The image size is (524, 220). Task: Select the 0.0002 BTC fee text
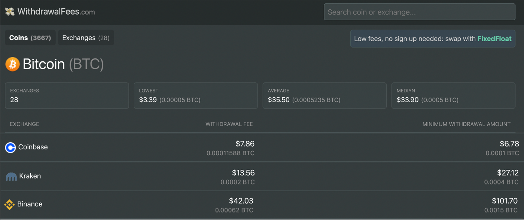(x=238, y=182)
